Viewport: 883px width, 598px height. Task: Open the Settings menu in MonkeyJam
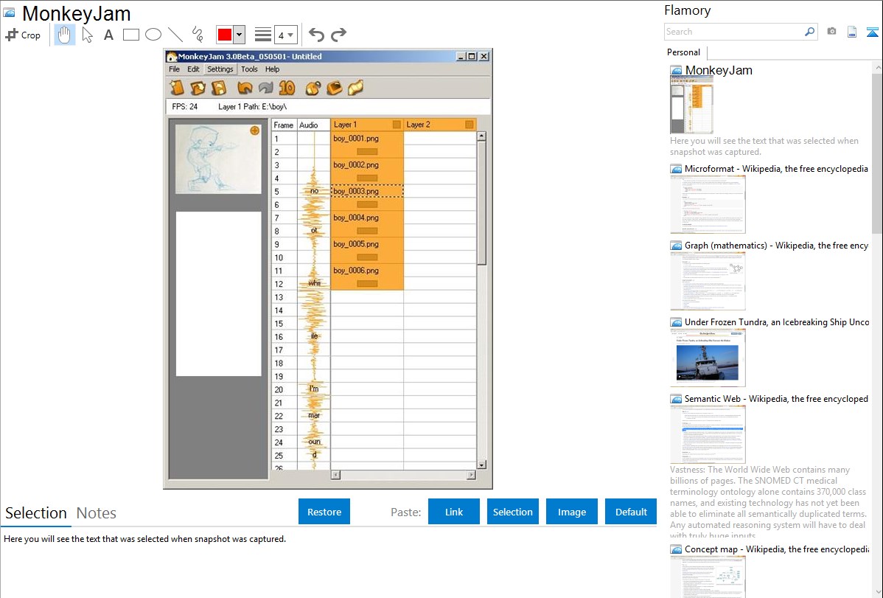pos(220,69)
